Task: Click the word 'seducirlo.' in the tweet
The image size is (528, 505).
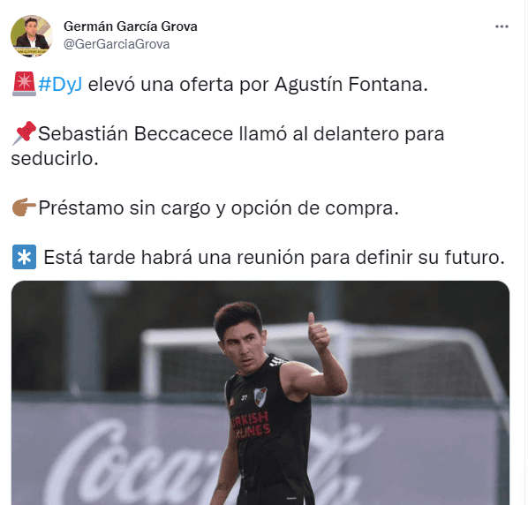Action: click(55, 159)
